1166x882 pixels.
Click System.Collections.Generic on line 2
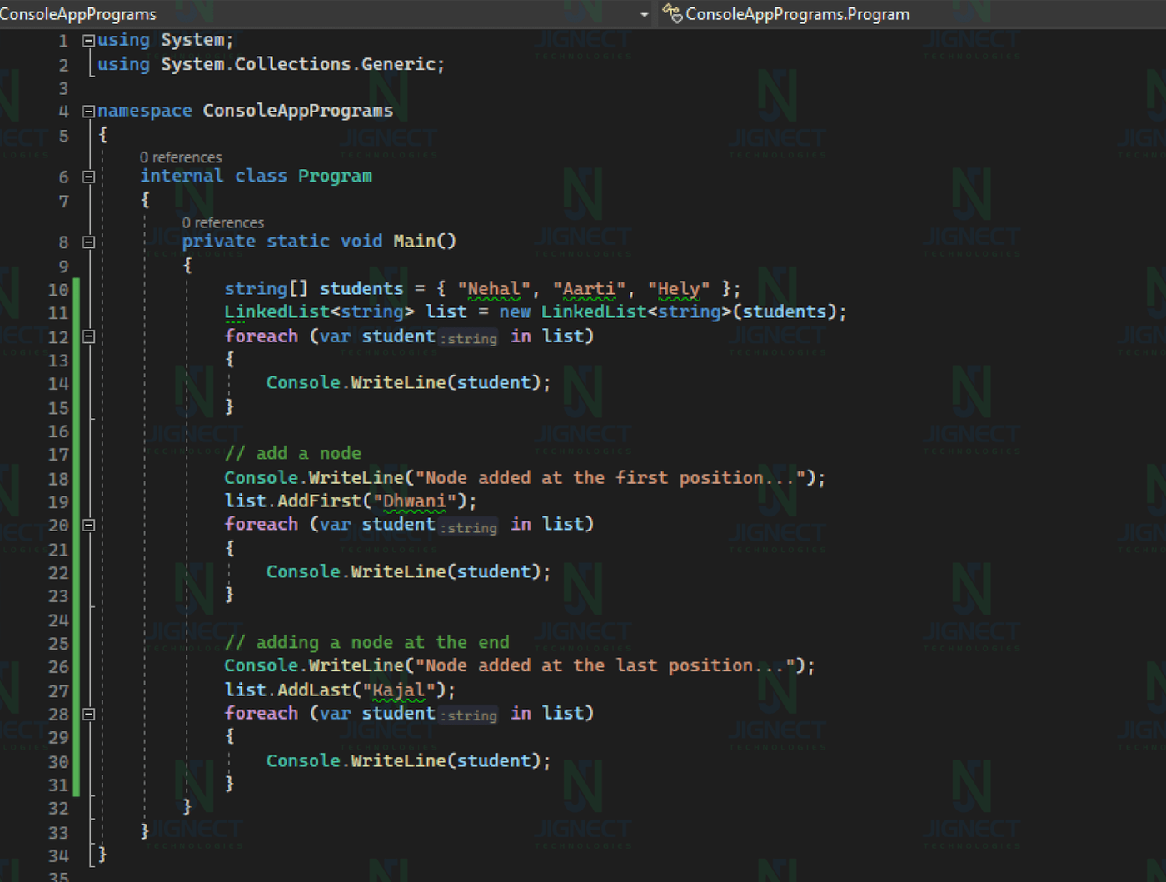point(298,64)
